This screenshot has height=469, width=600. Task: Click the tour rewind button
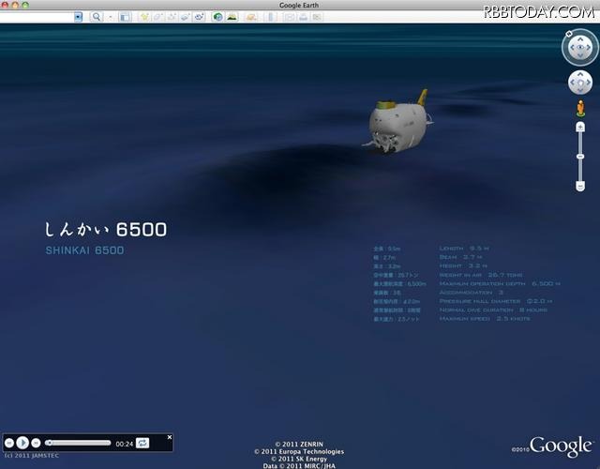[9, 443]
